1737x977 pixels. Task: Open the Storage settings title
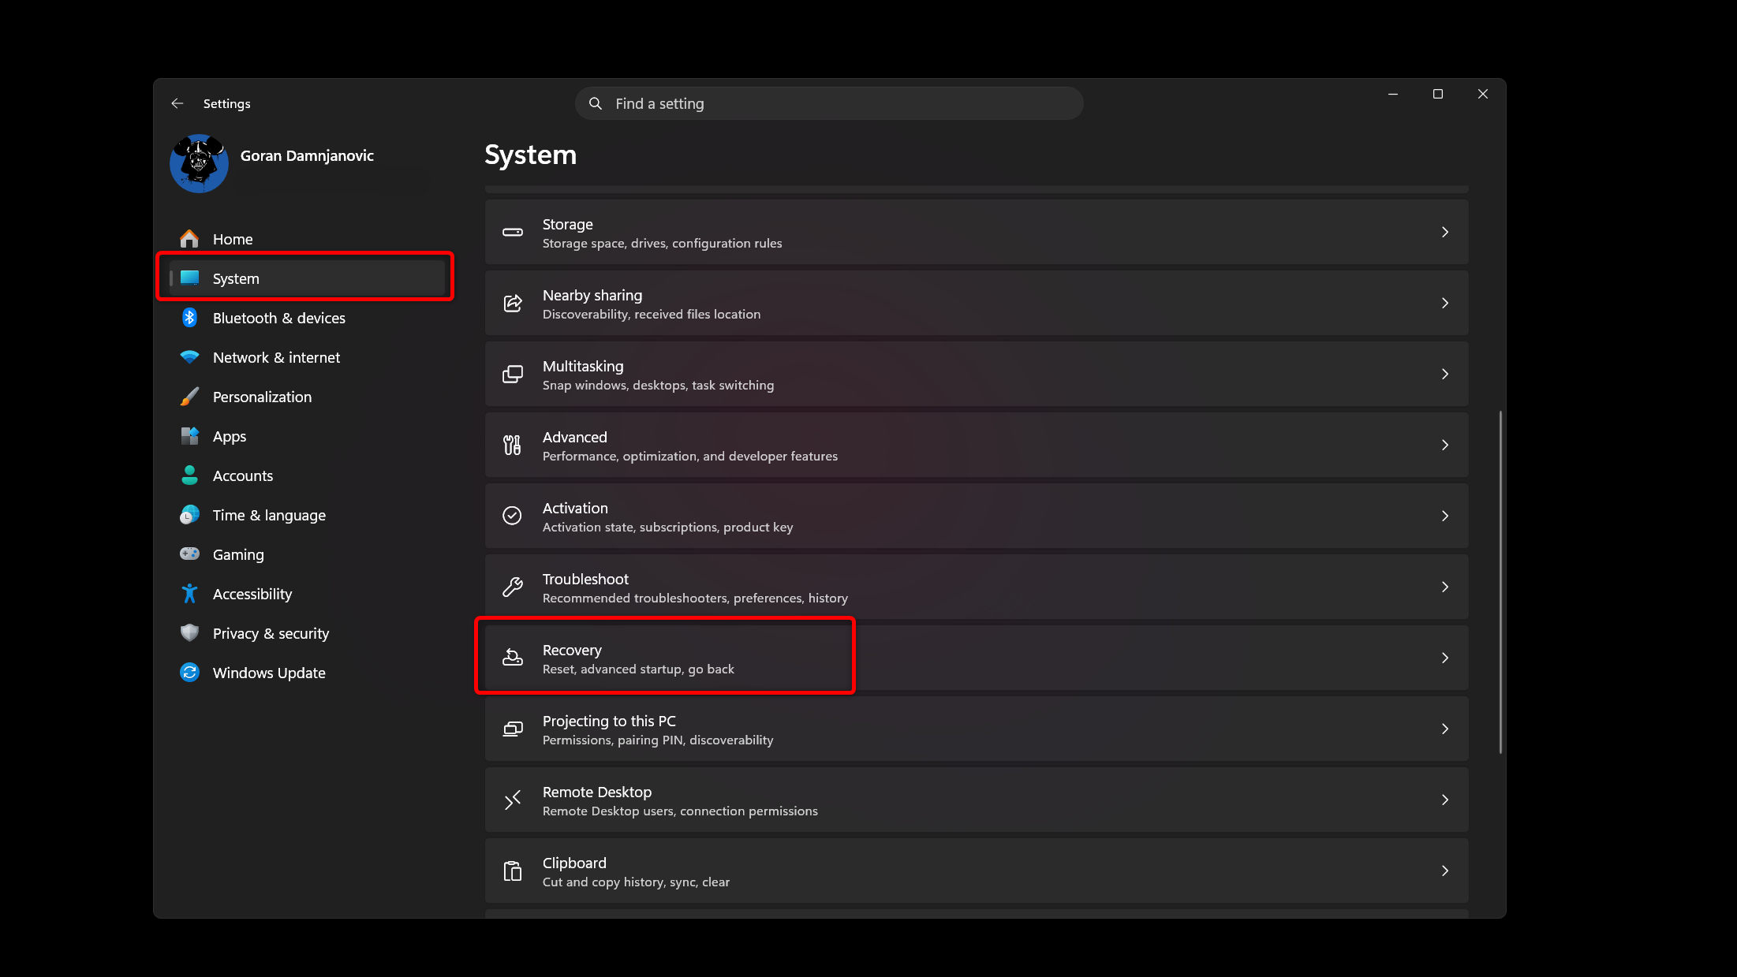click(568, 225)
